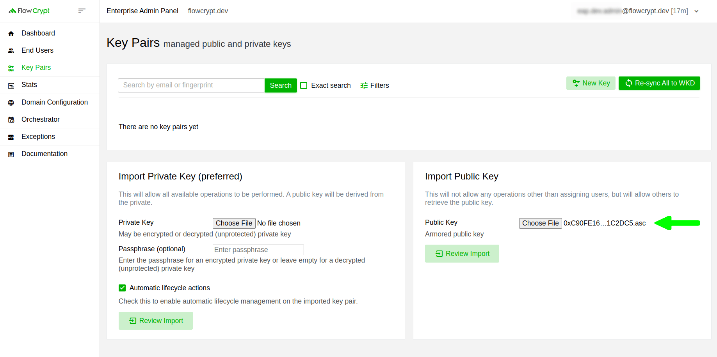Click Review Import under Import Private Key
Image resolution: width=717 pixels, height=357 pixels.
click(156, 321)
